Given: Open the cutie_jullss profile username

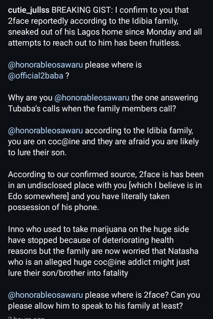Looking at the screenshot, I should 28,11.
